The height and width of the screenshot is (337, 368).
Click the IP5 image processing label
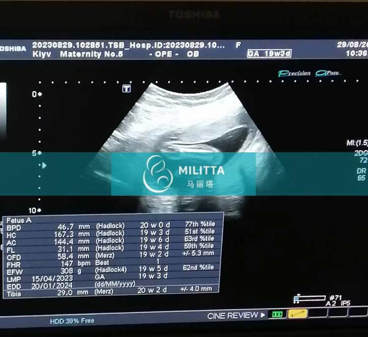point(345,303)
